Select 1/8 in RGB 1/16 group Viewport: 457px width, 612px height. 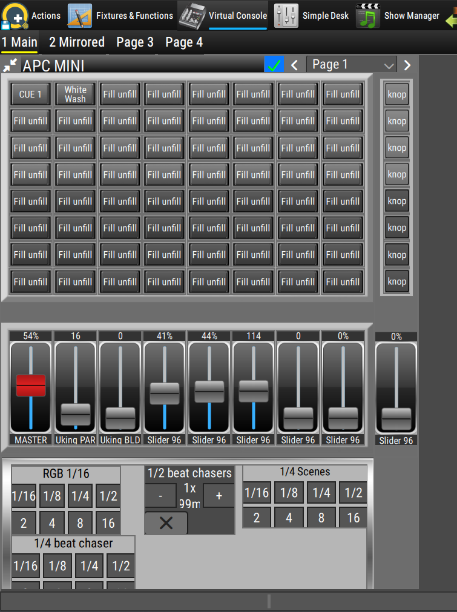tap(52, 496)
